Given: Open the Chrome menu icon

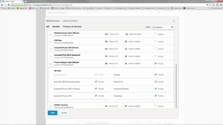Looking at the screenshot, I should point(221,5).
